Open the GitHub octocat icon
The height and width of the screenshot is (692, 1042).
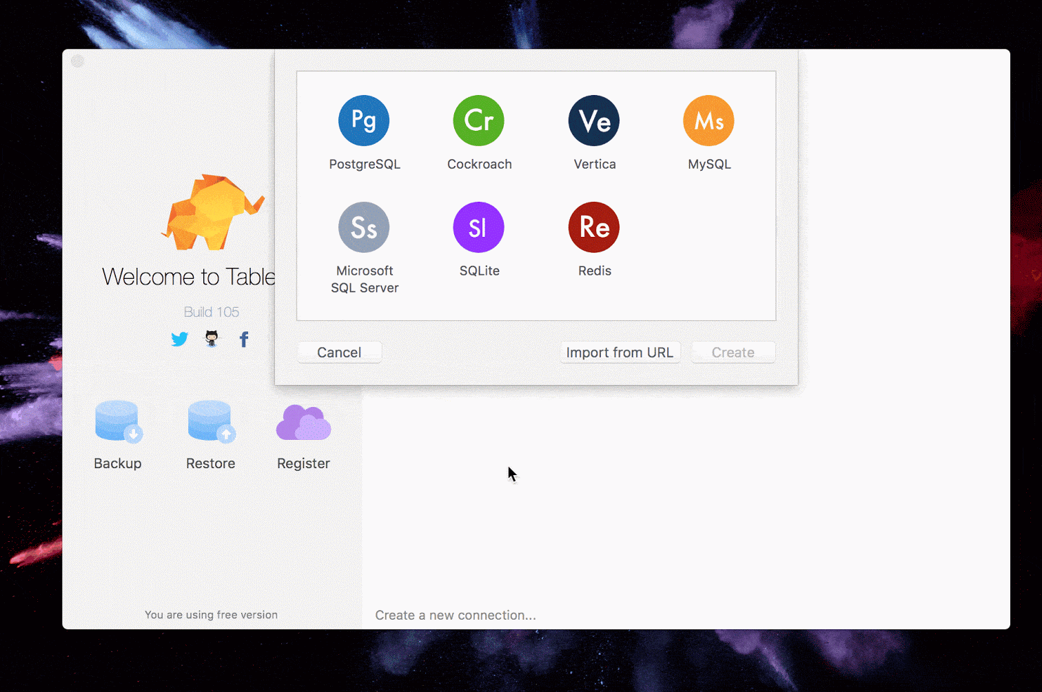(x=212, y=338)
